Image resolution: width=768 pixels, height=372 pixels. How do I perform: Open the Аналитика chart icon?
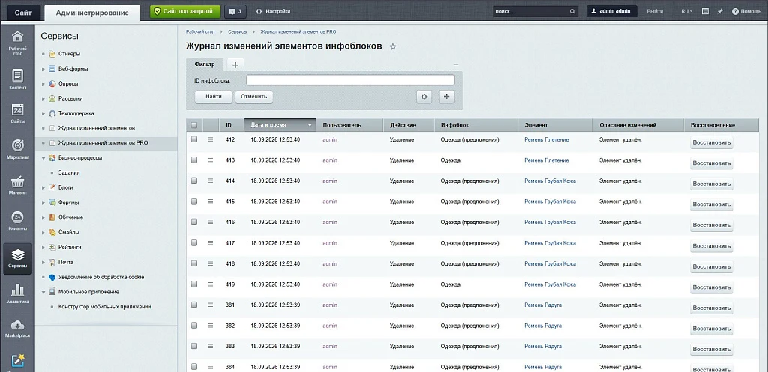pos(17,294)
